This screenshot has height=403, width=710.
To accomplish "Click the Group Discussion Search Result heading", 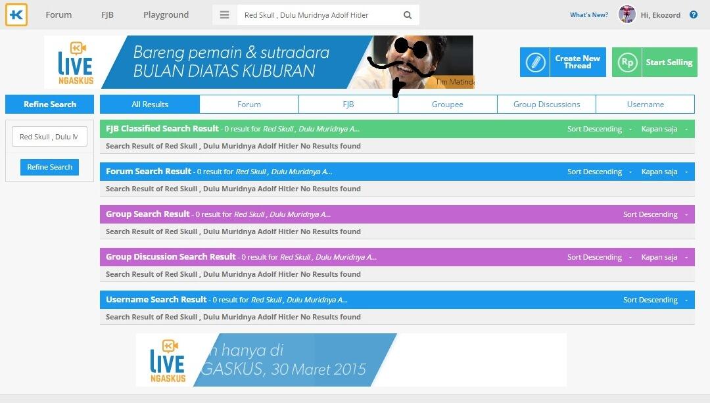I will (x=171, y=256).
